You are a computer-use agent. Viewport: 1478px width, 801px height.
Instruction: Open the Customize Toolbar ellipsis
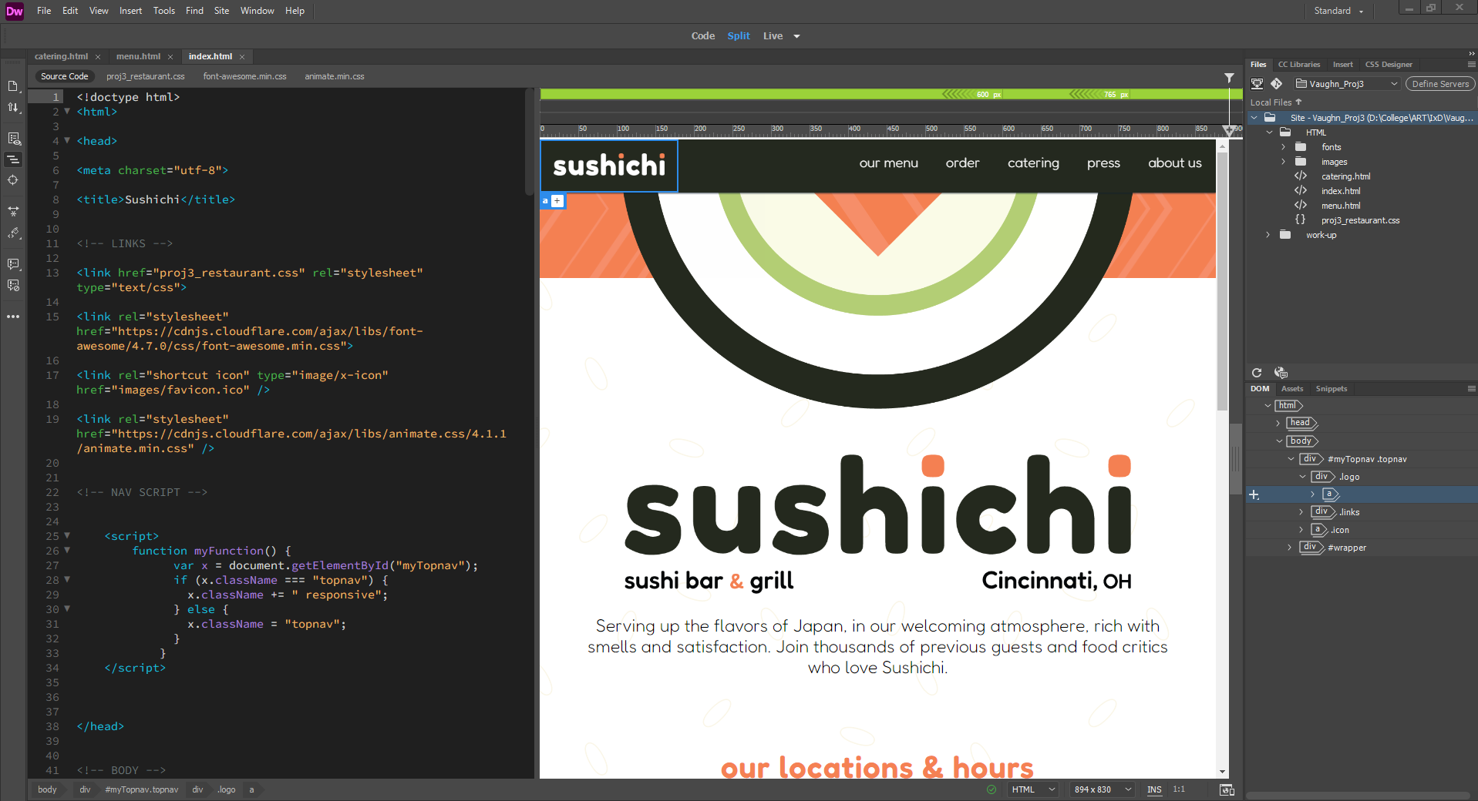pos(13,317)
